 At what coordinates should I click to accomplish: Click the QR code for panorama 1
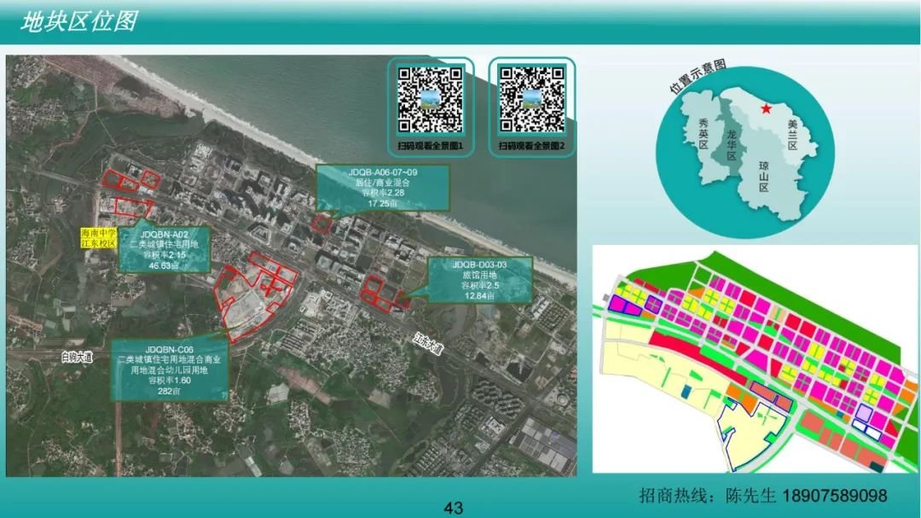point(431,98)
